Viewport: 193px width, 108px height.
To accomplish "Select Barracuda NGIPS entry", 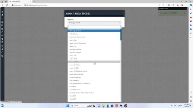I will coord(94,77).
